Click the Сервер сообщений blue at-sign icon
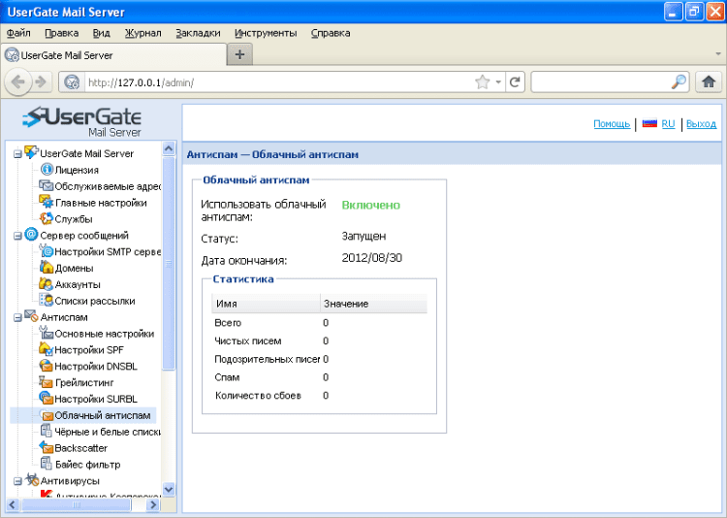The image size is (727, 518). tap(31, 235)
